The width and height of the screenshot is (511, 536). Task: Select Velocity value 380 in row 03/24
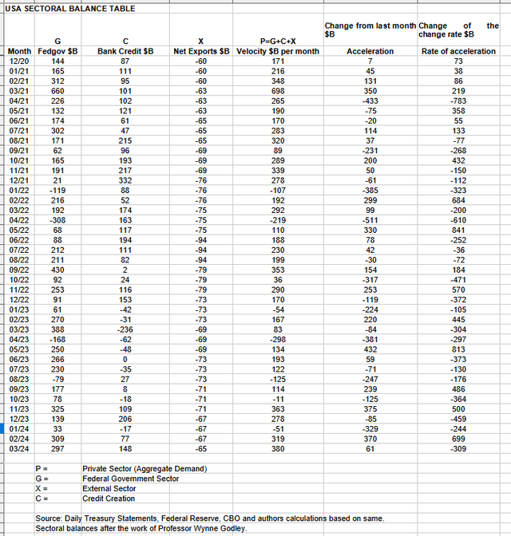(x=278, y=448)
